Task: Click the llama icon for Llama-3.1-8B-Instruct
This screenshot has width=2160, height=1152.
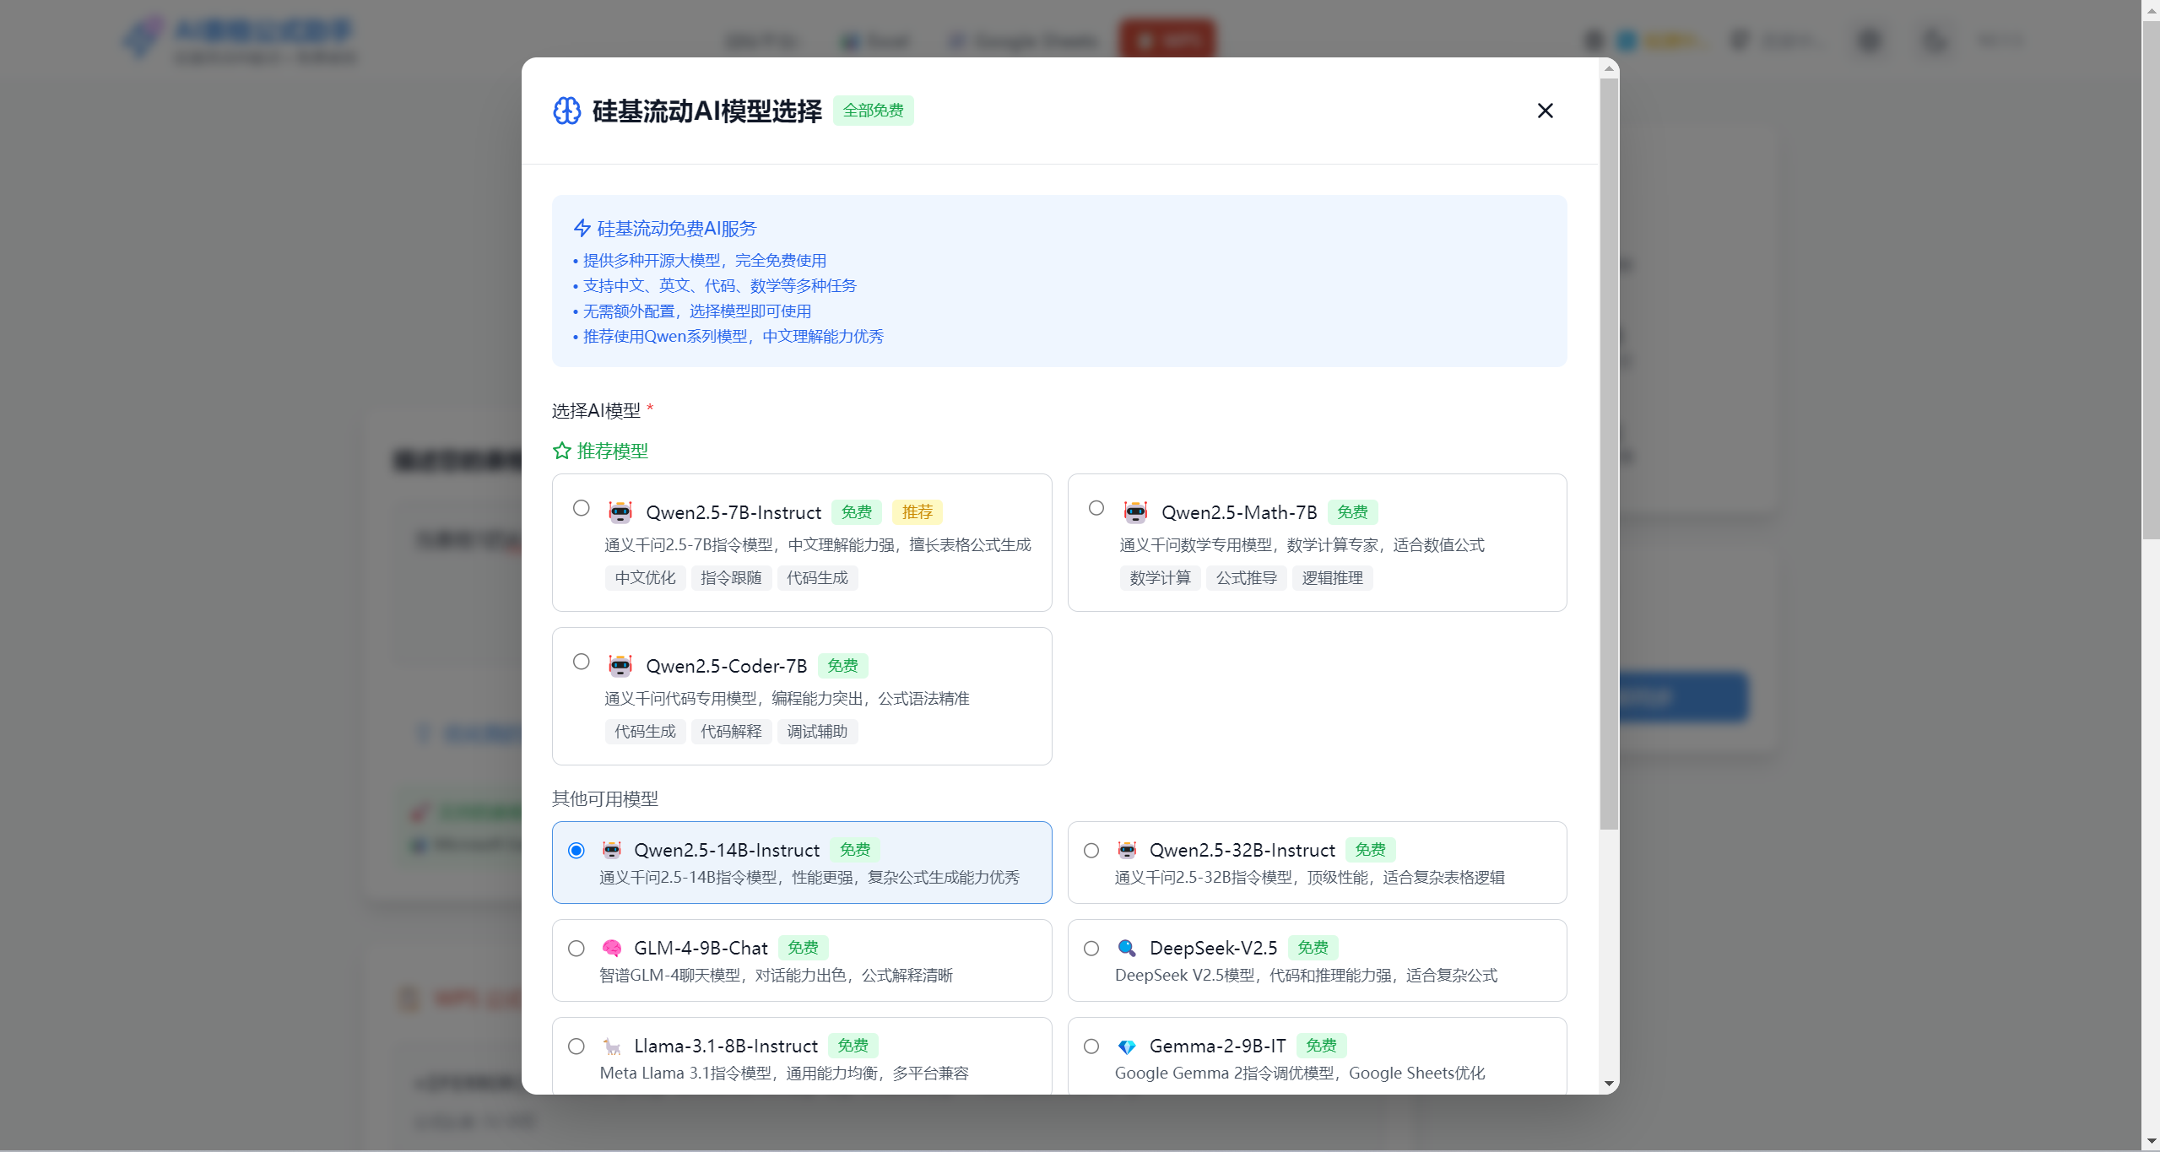Action: (x=611, y=1047)
